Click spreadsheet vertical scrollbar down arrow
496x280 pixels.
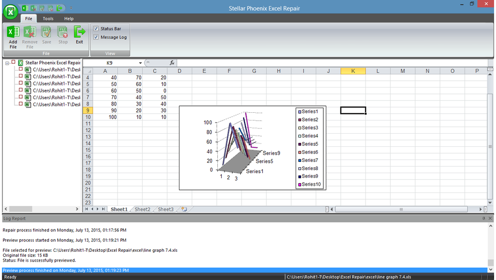pyautogui.click(x=490, y=203)
